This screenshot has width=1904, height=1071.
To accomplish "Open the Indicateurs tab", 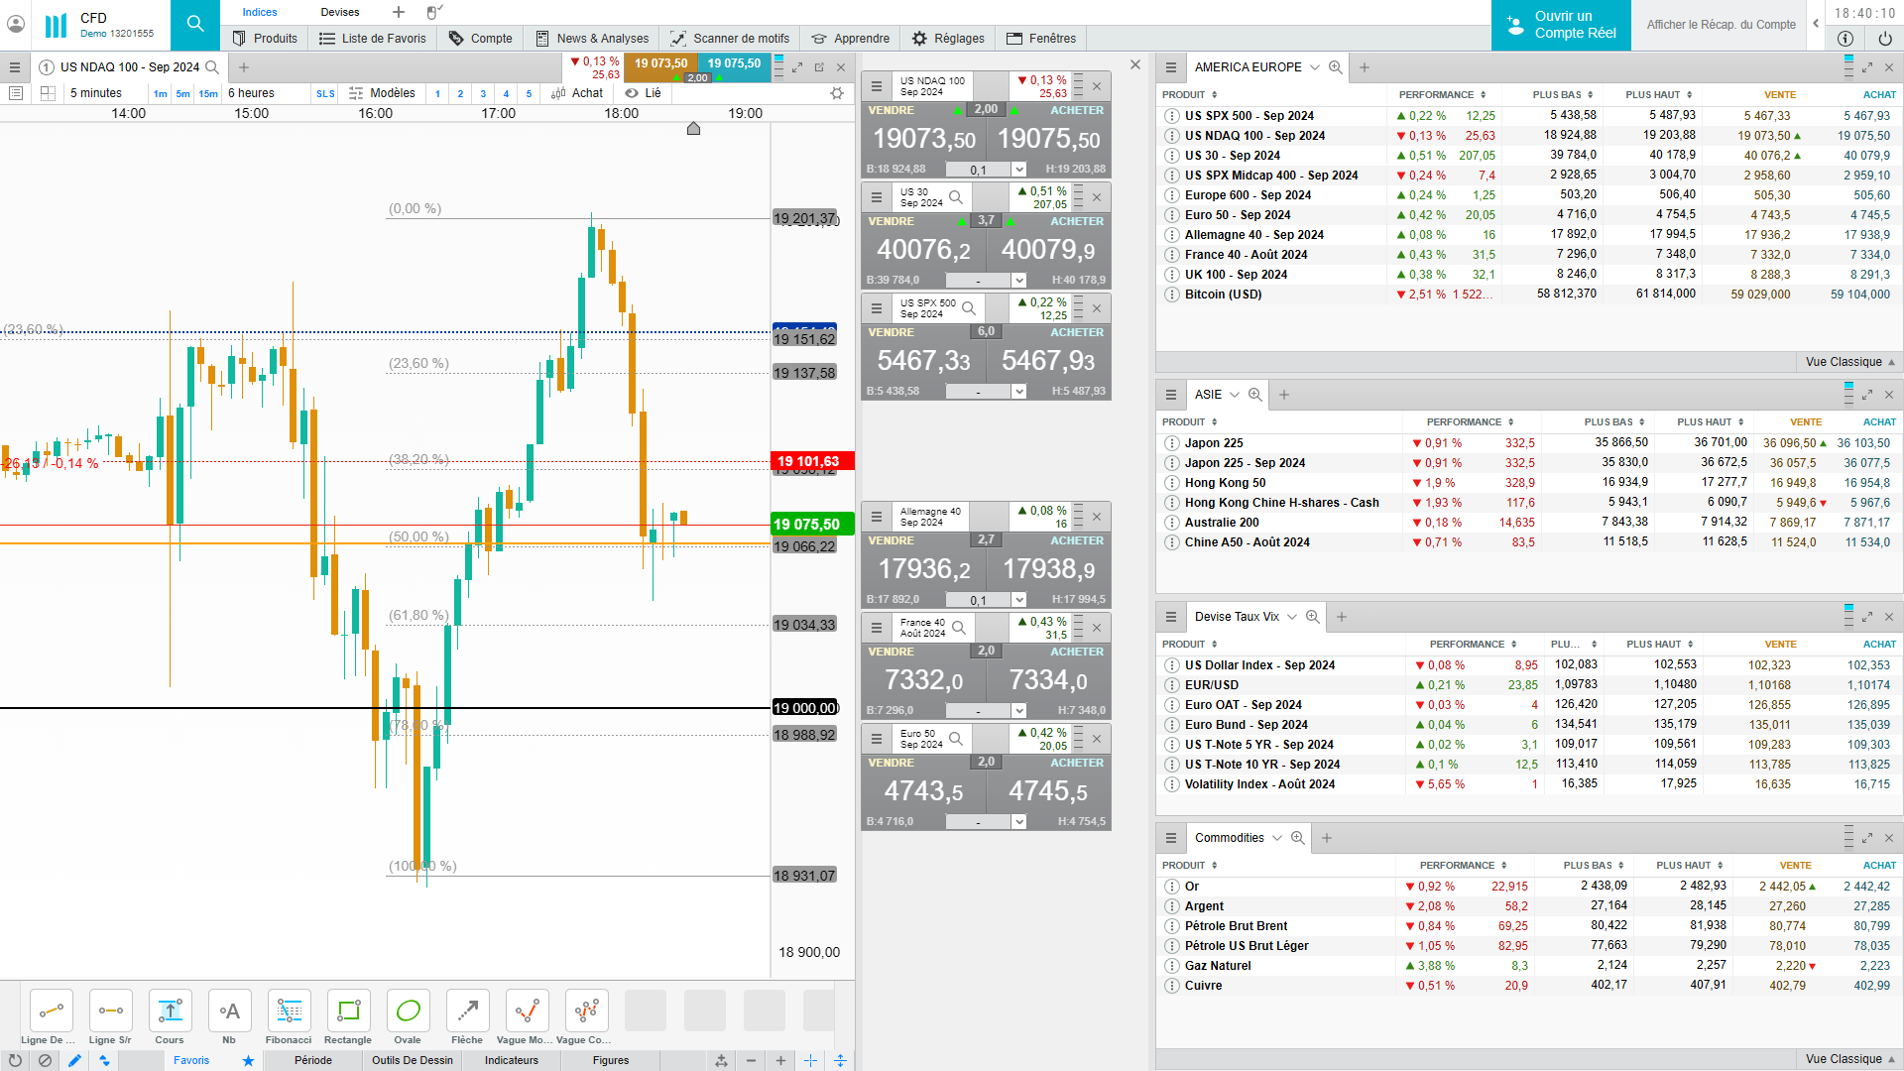I will (512, 1061).
